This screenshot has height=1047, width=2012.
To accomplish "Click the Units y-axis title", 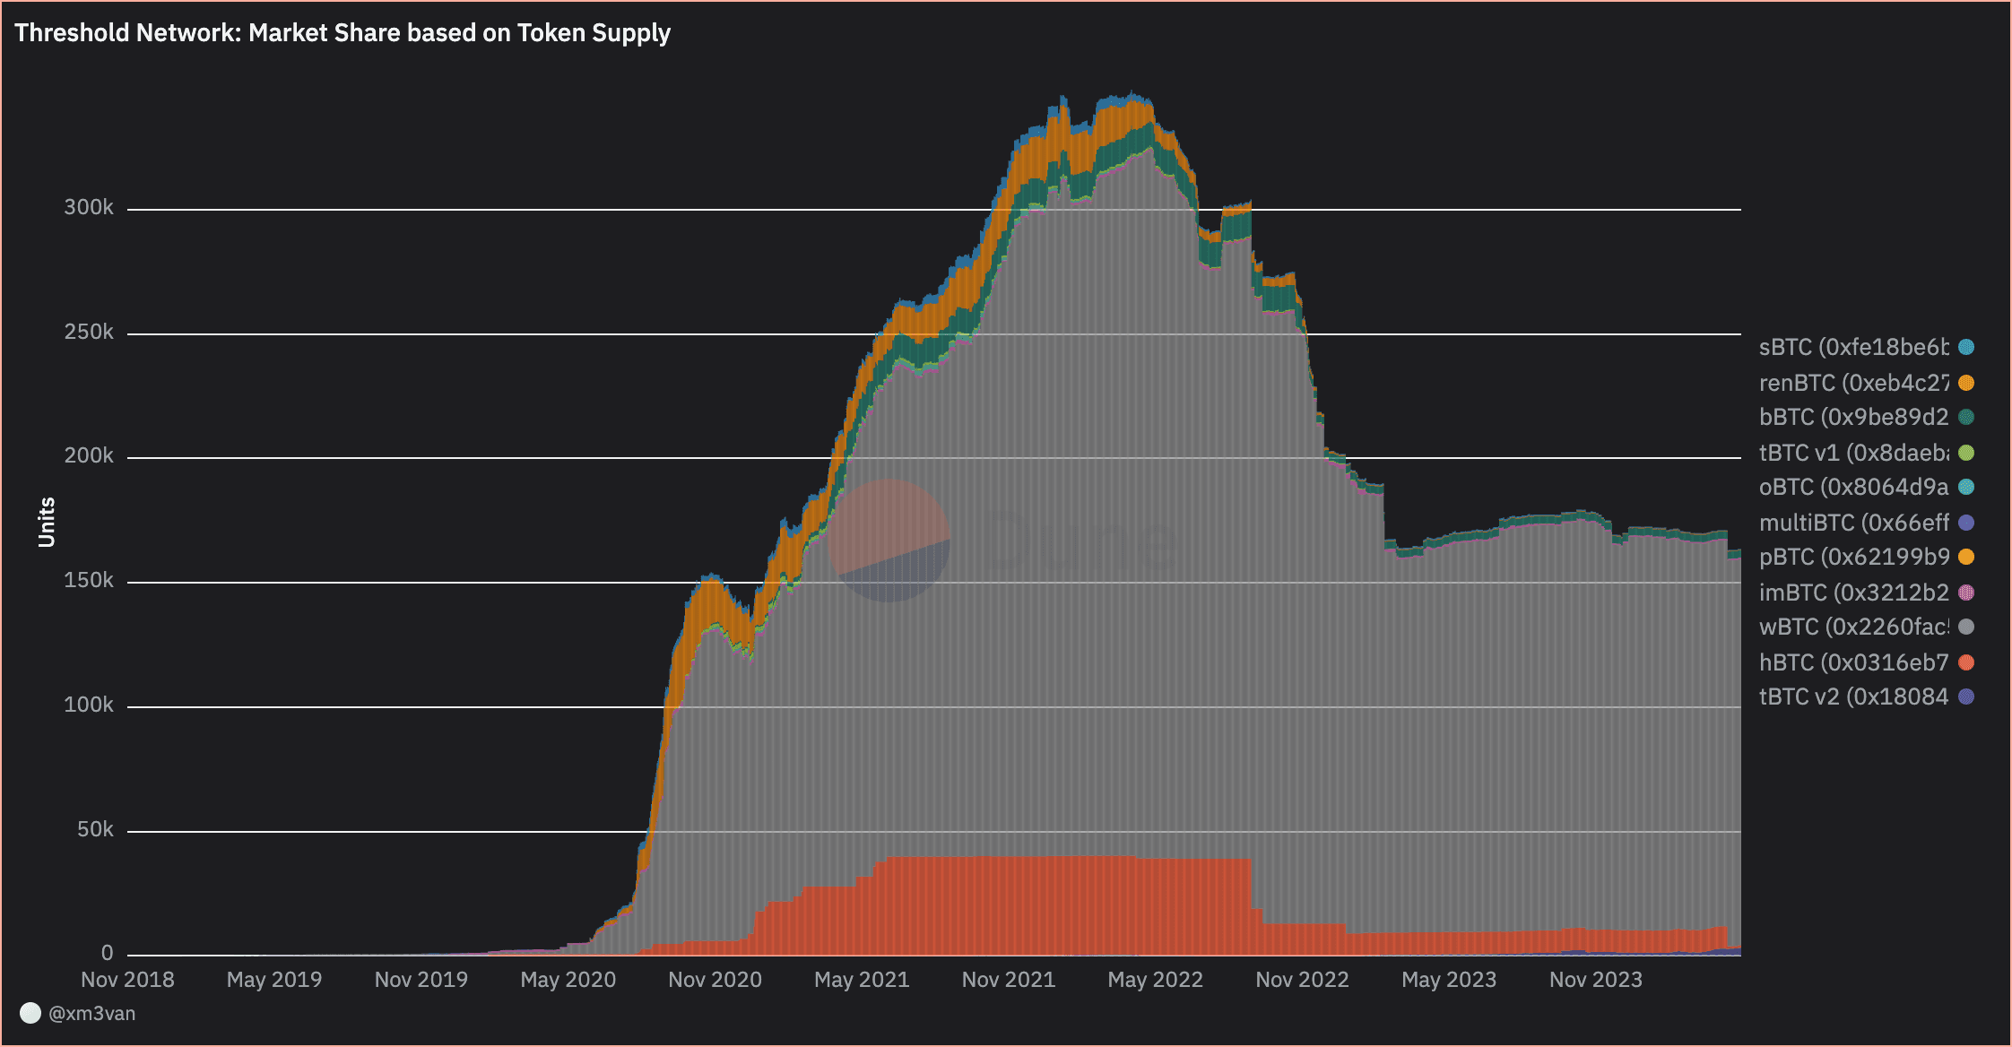I will pos(47,523).
